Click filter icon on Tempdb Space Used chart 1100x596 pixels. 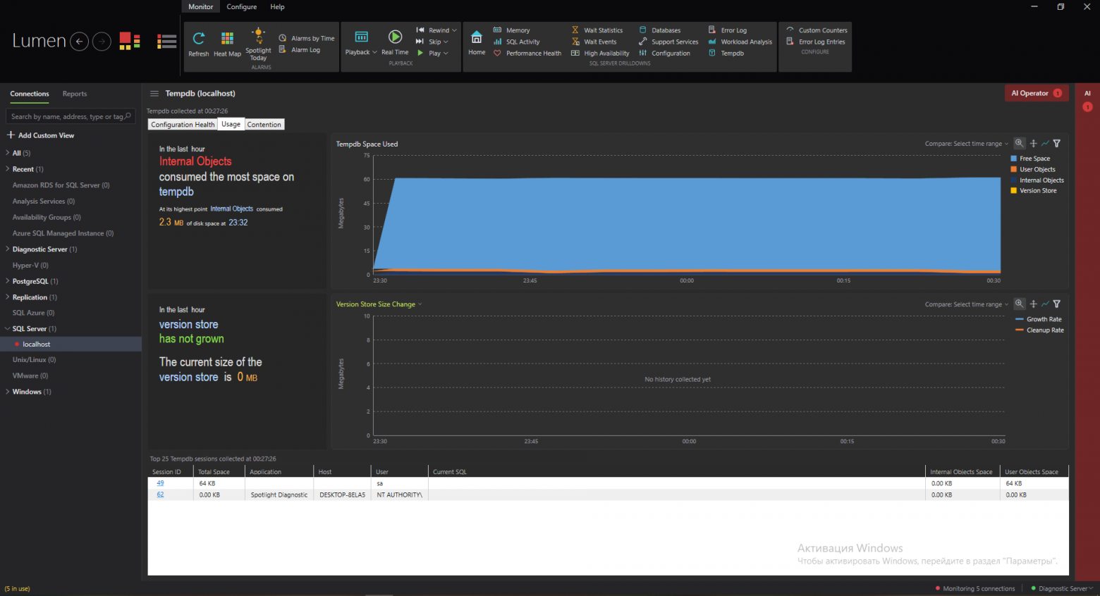pyautogui.click(x=1057, y=143)
